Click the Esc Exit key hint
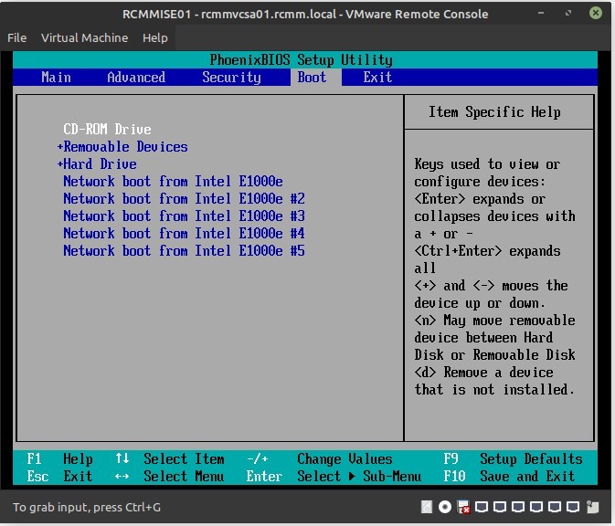The width and height of the screenshot is (615, 526). pyautogui.click(x=59, y=476)
